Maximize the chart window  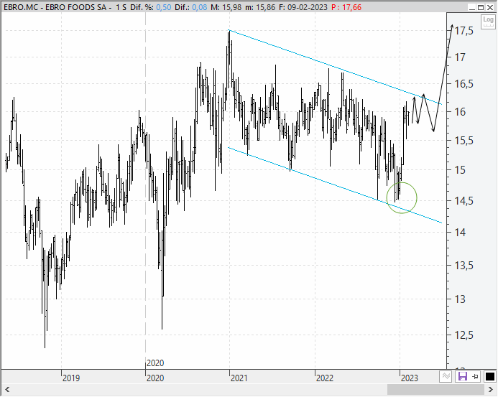click(x=481, y=7)
